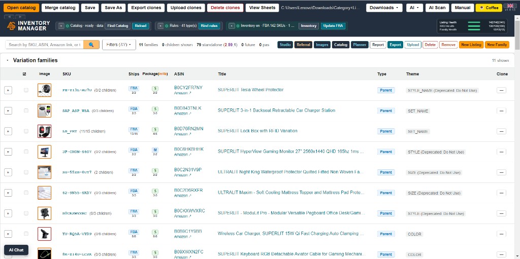Click the FBA badge for SAP_ASP_WSA row
The height and width of the screenshot is (259, 520).
pyautogui.click(x=134, y=109)
